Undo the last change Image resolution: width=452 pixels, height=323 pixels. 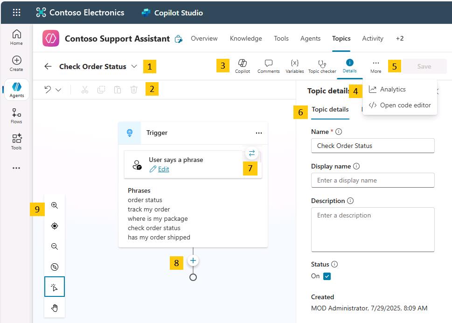(x=48, y=90)
